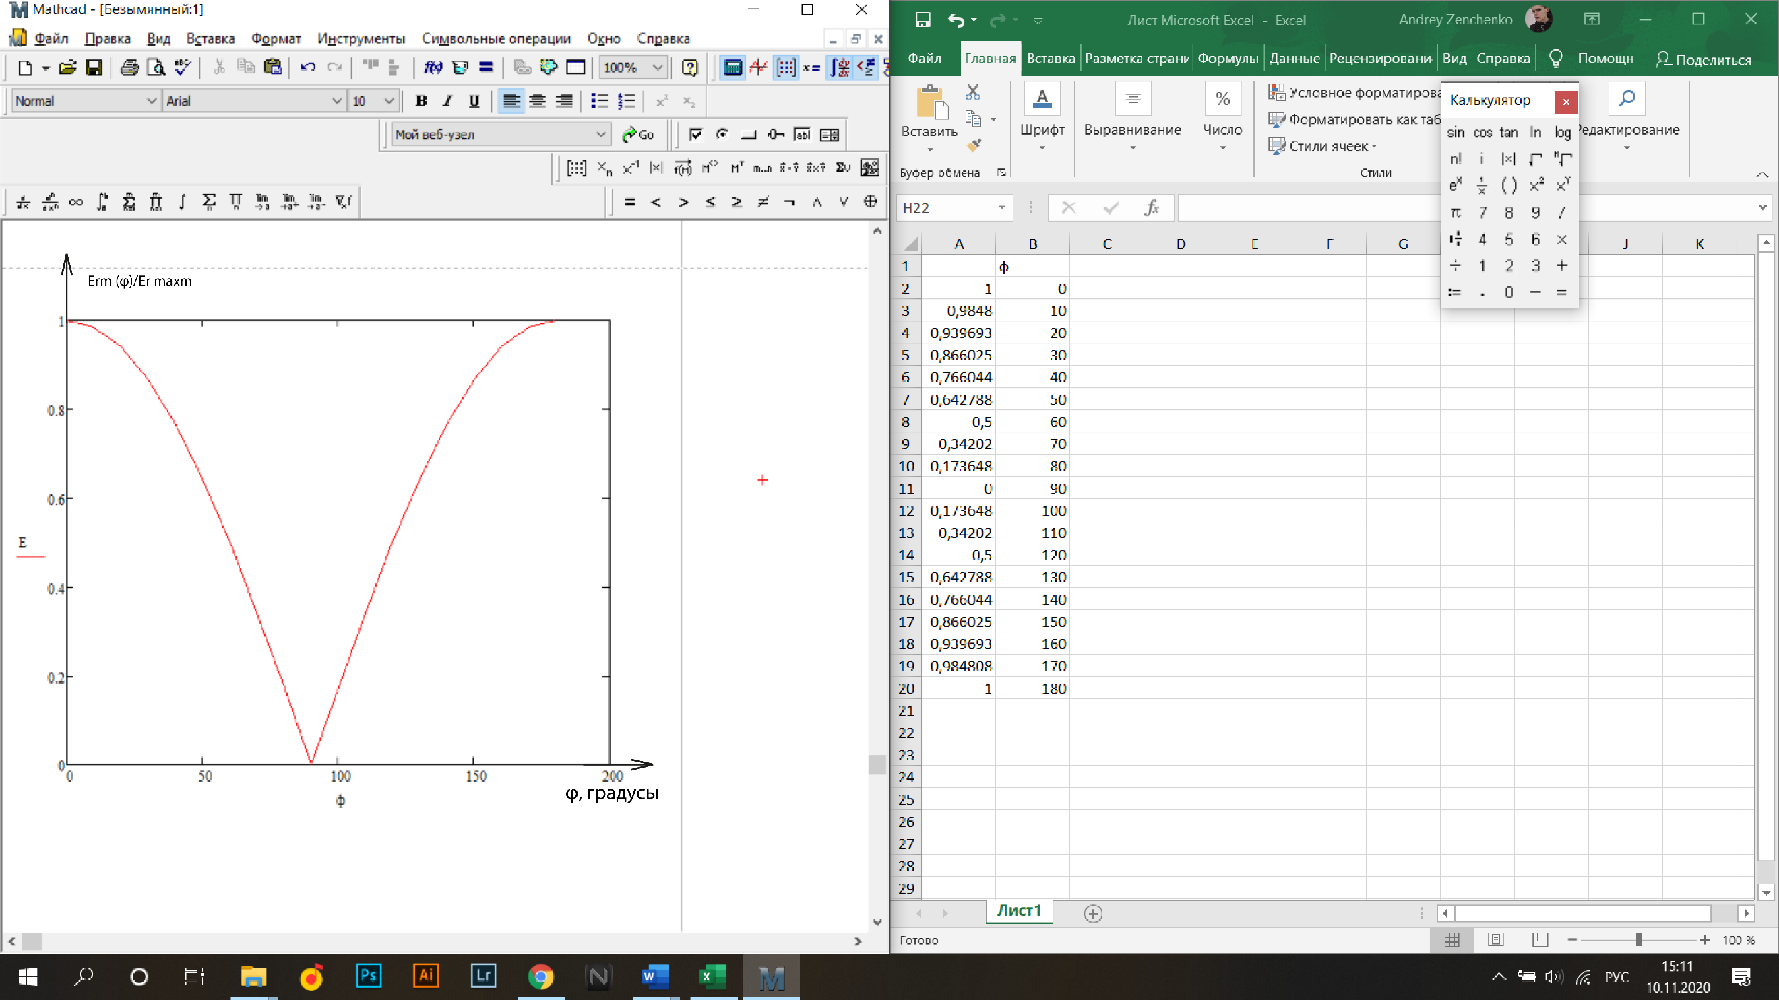
Task: Toggle bold text formatting in Mathcad
Action: (x=420, y=102)
